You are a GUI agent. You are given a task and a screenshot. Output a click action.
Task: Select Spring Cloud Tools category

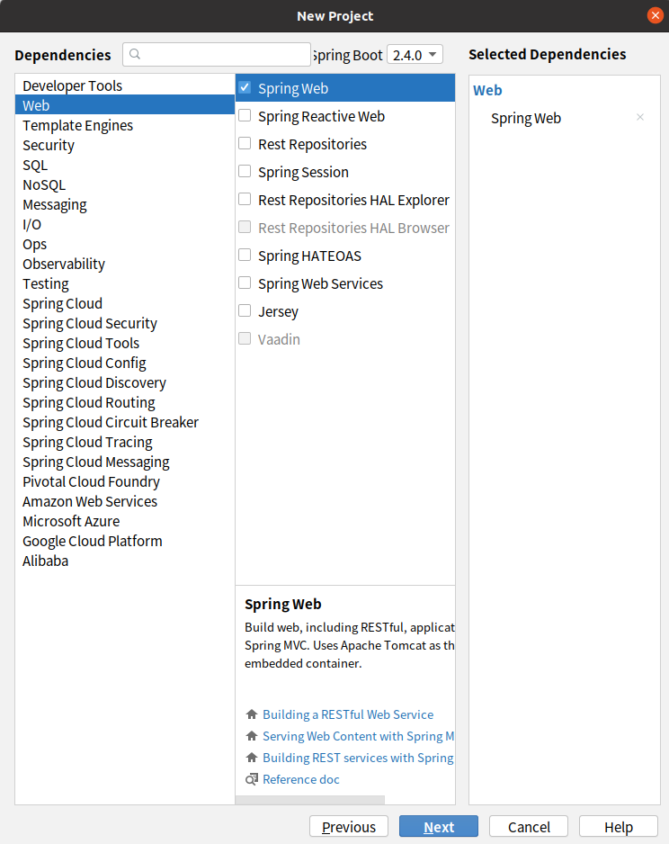[x=125, y=343]
